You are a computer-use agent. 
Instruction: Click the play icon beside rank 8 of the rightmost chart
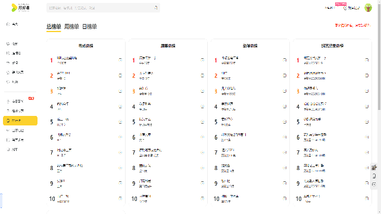[367, 168]
